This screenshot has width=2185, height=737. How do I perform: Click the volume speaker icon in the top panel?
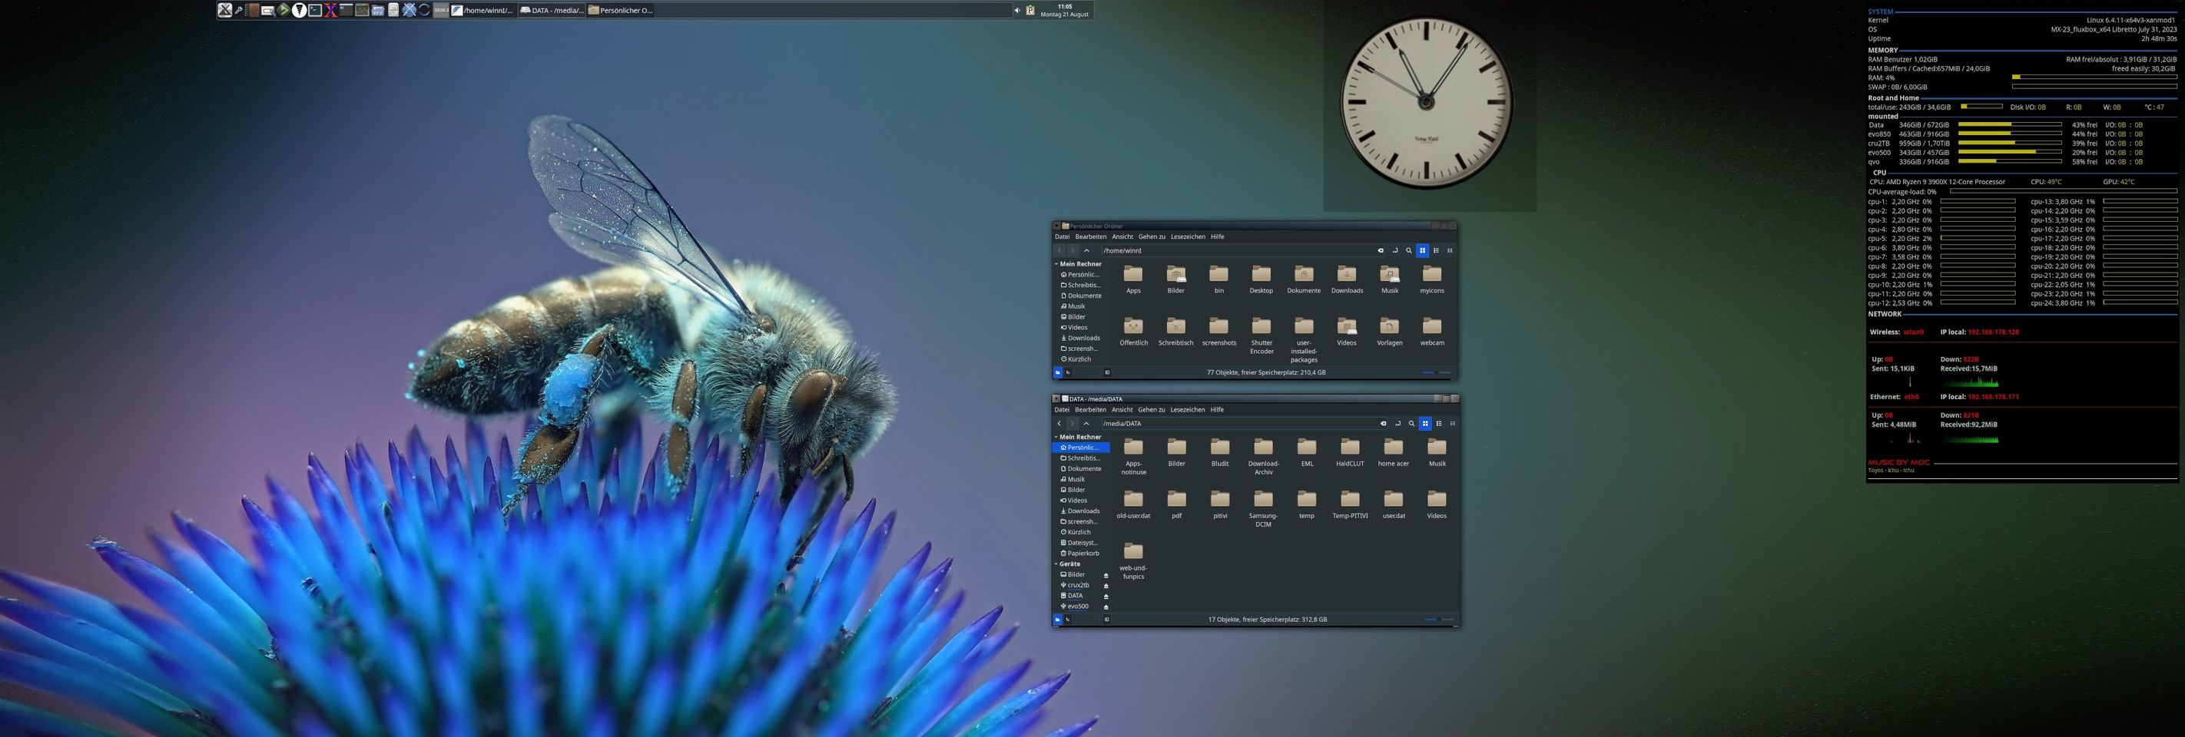tap(1016, 10)
